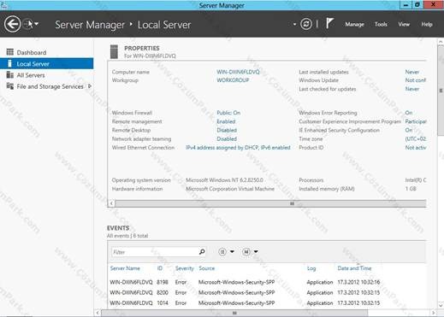Click computer name WIN-DIIIN6FLDVQ link
The height and width of the screenshot is (317, 444).
(238, 72)
